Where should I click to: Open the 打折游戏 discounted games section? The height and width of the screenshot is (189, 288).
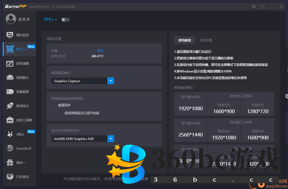coord(19,177)
